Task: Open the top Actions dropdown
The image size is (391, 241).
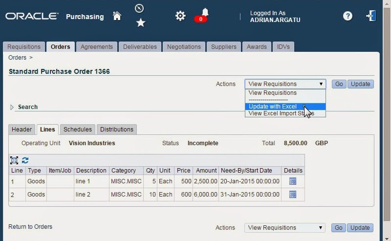Action: click(285, 84)
